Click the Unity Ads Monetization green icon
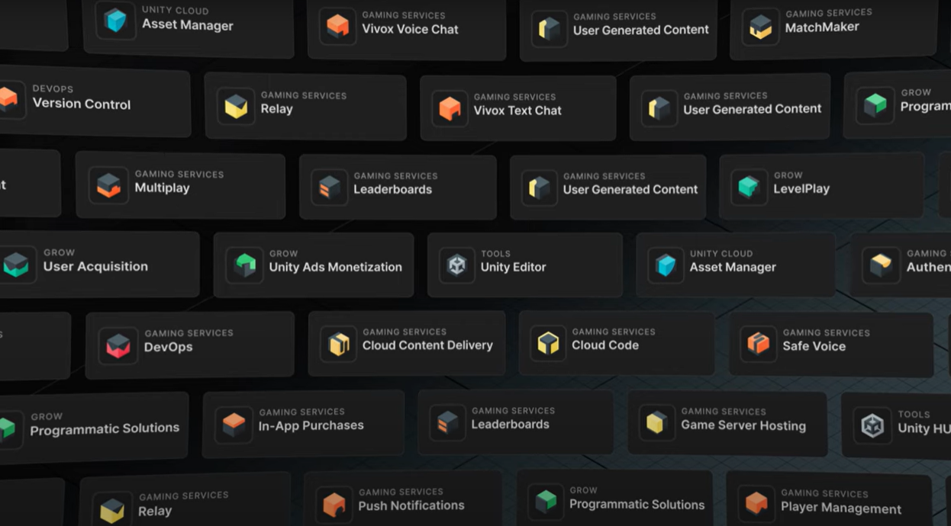The image size is (951, 526). click(x=244, y=265)
